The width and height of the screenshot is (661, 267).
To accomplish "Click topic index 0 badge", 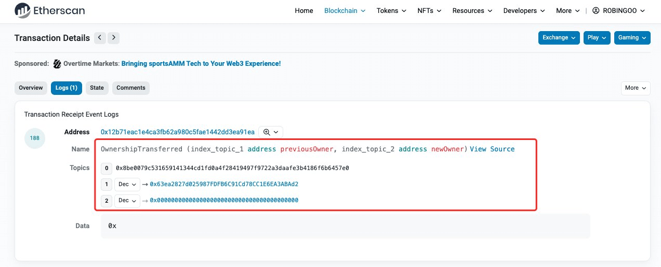I will pyautogui.click(x=107, y=168).
